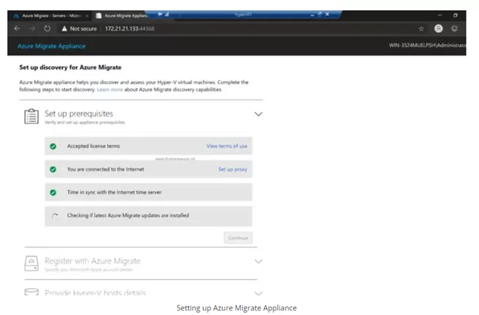Screen dimensions: 479x315
Task: Click the Set up prerequisites title text
Action: click(79, 114)
